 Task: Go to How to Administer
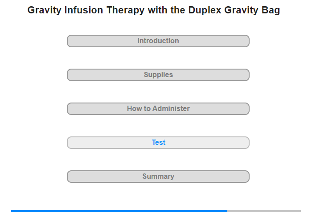[158, 109]
